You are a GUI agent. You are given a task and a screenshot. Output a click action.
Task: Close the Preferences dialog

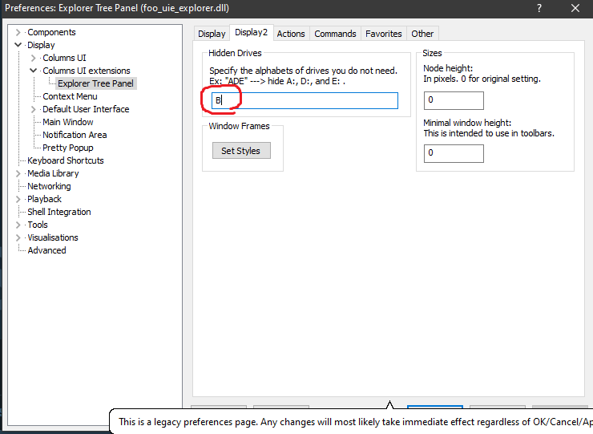coord(575,8)
